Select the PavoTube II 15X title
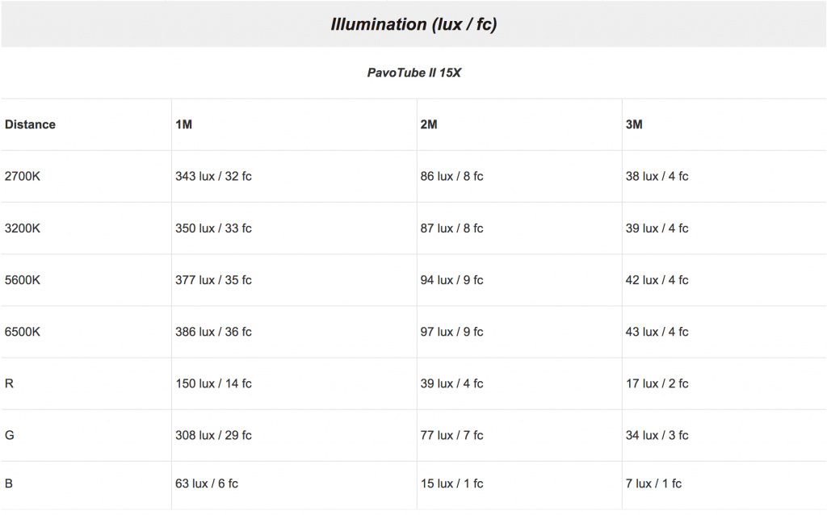The height and width of the screenshot is (515, 827). point(413,73)
